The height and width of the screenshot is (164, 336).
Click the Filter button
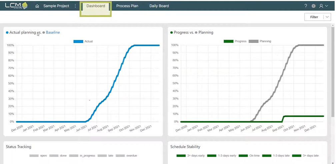click(314, 17)
